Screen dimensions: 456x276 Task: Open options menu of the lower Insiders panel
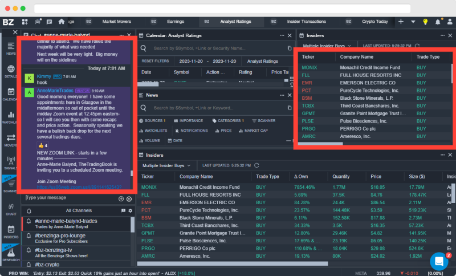coord(442,155)
